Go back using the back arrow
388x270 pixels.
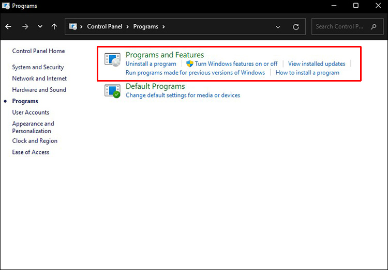[x=8, y=26]
